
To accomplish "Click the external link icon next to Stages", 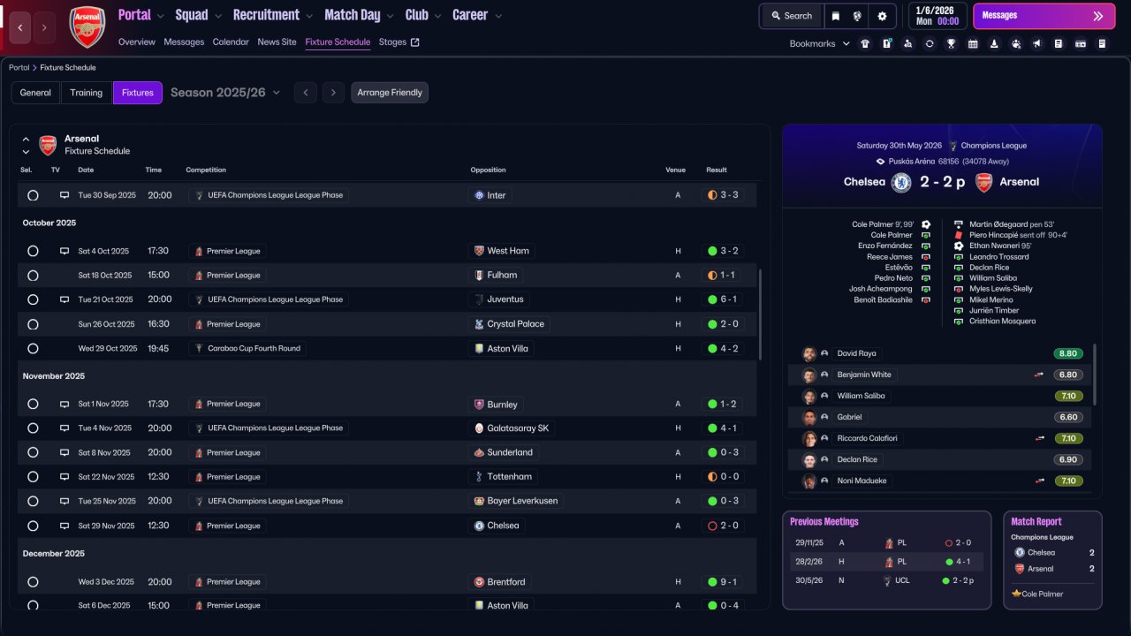I will (415, 42).
